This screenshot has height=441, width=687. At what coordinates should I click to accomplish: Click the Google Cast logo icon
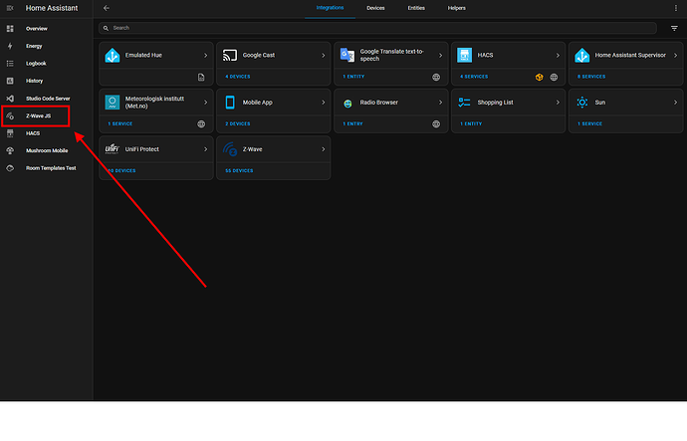[x=230, y=55]
